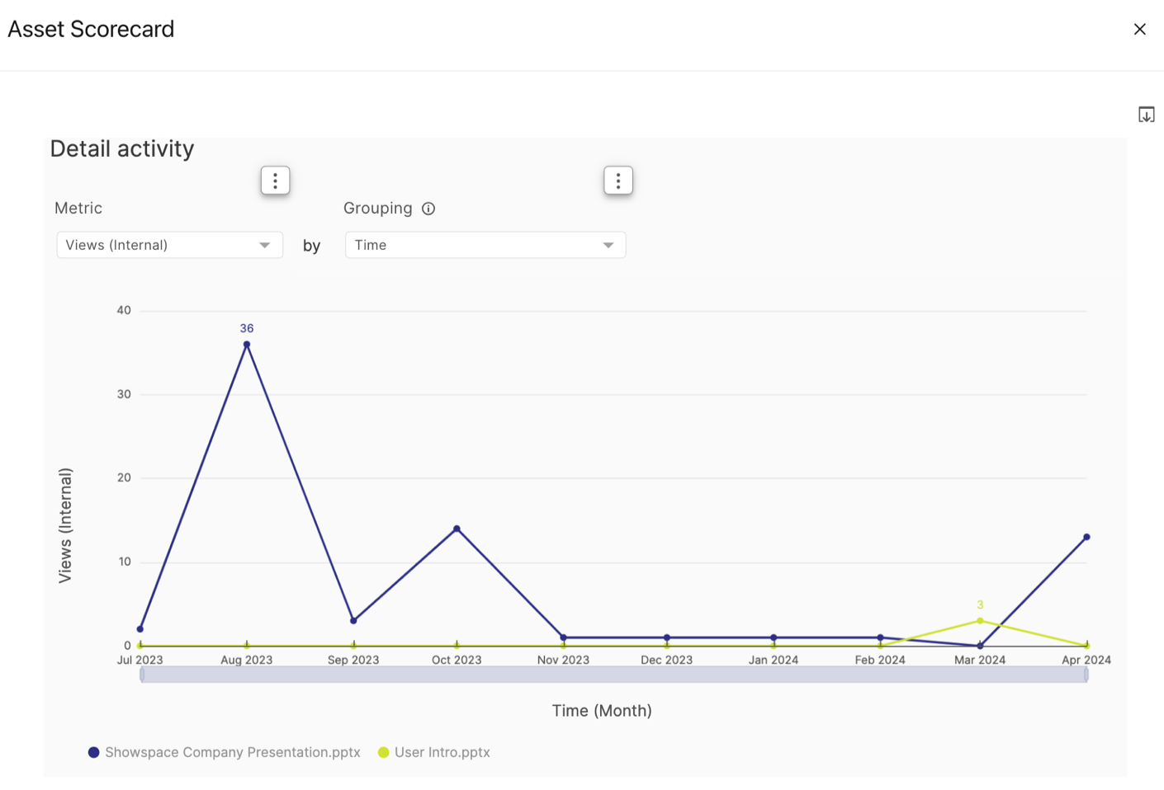Open the kebab menu above Metric

(275, 180)
